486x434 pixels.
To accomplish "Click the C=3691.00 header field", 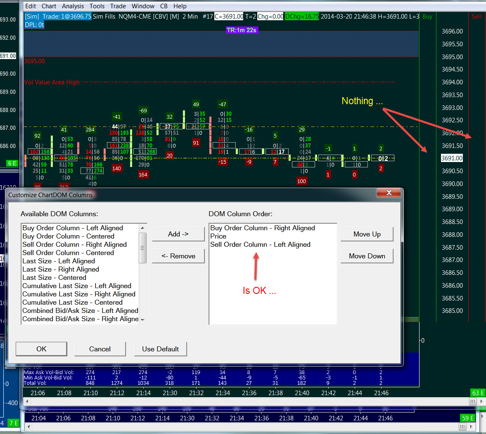I will tap(229, 17).
